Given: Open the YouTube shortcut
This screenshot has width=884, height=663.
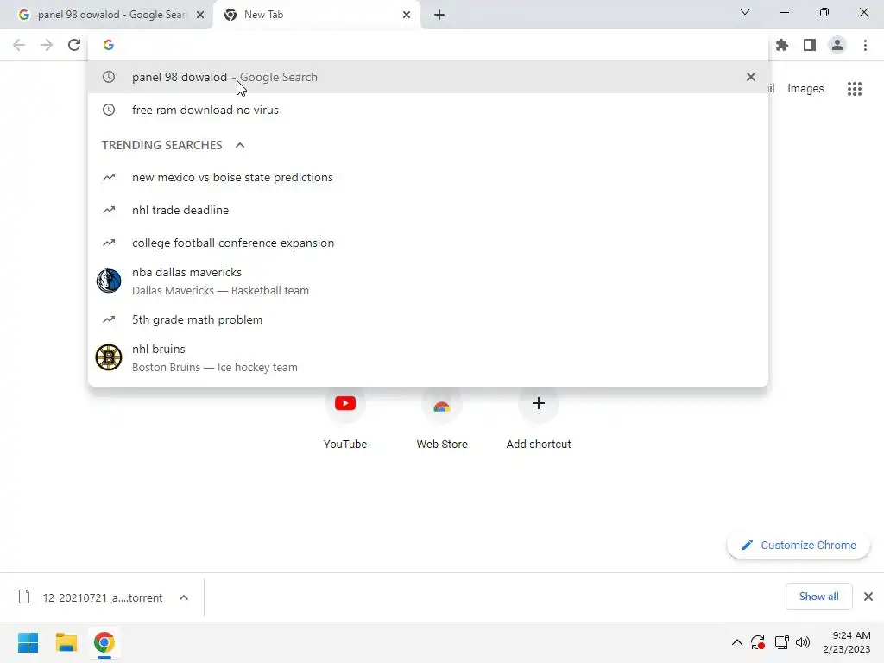Looking at the screenshot, I should pos(345,418).
